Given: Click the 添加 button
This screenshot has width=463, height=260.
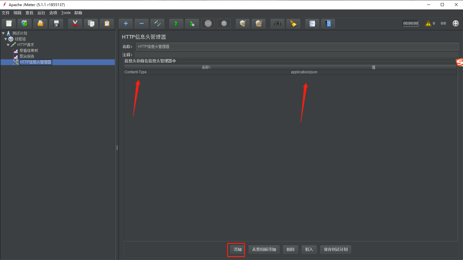Looking at the screenshot, I should pos(237,249).
